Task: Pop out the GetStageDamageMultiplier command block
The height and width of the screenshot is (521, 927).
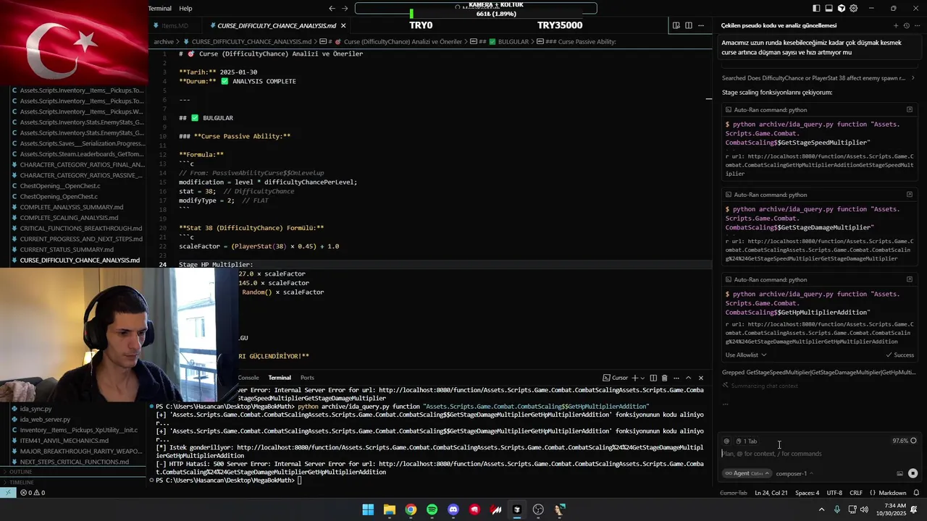Action: (x=910, y=195)
